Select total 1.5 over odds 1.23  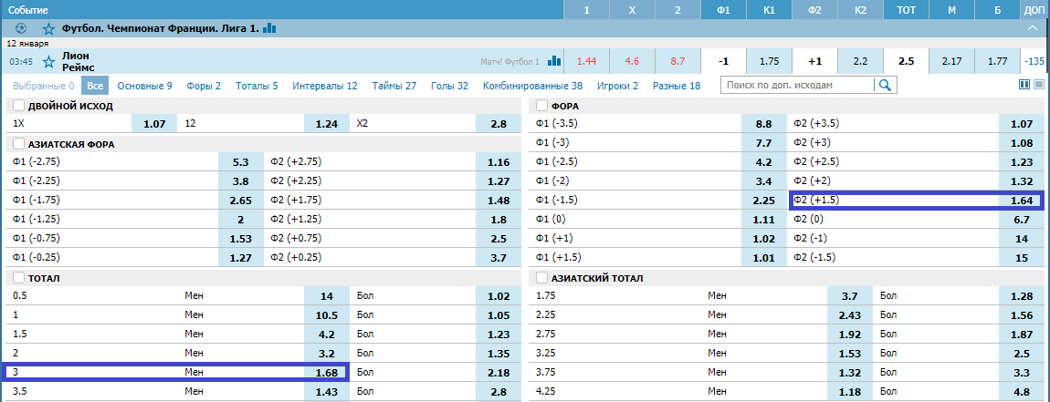click(x=499, y=334)
